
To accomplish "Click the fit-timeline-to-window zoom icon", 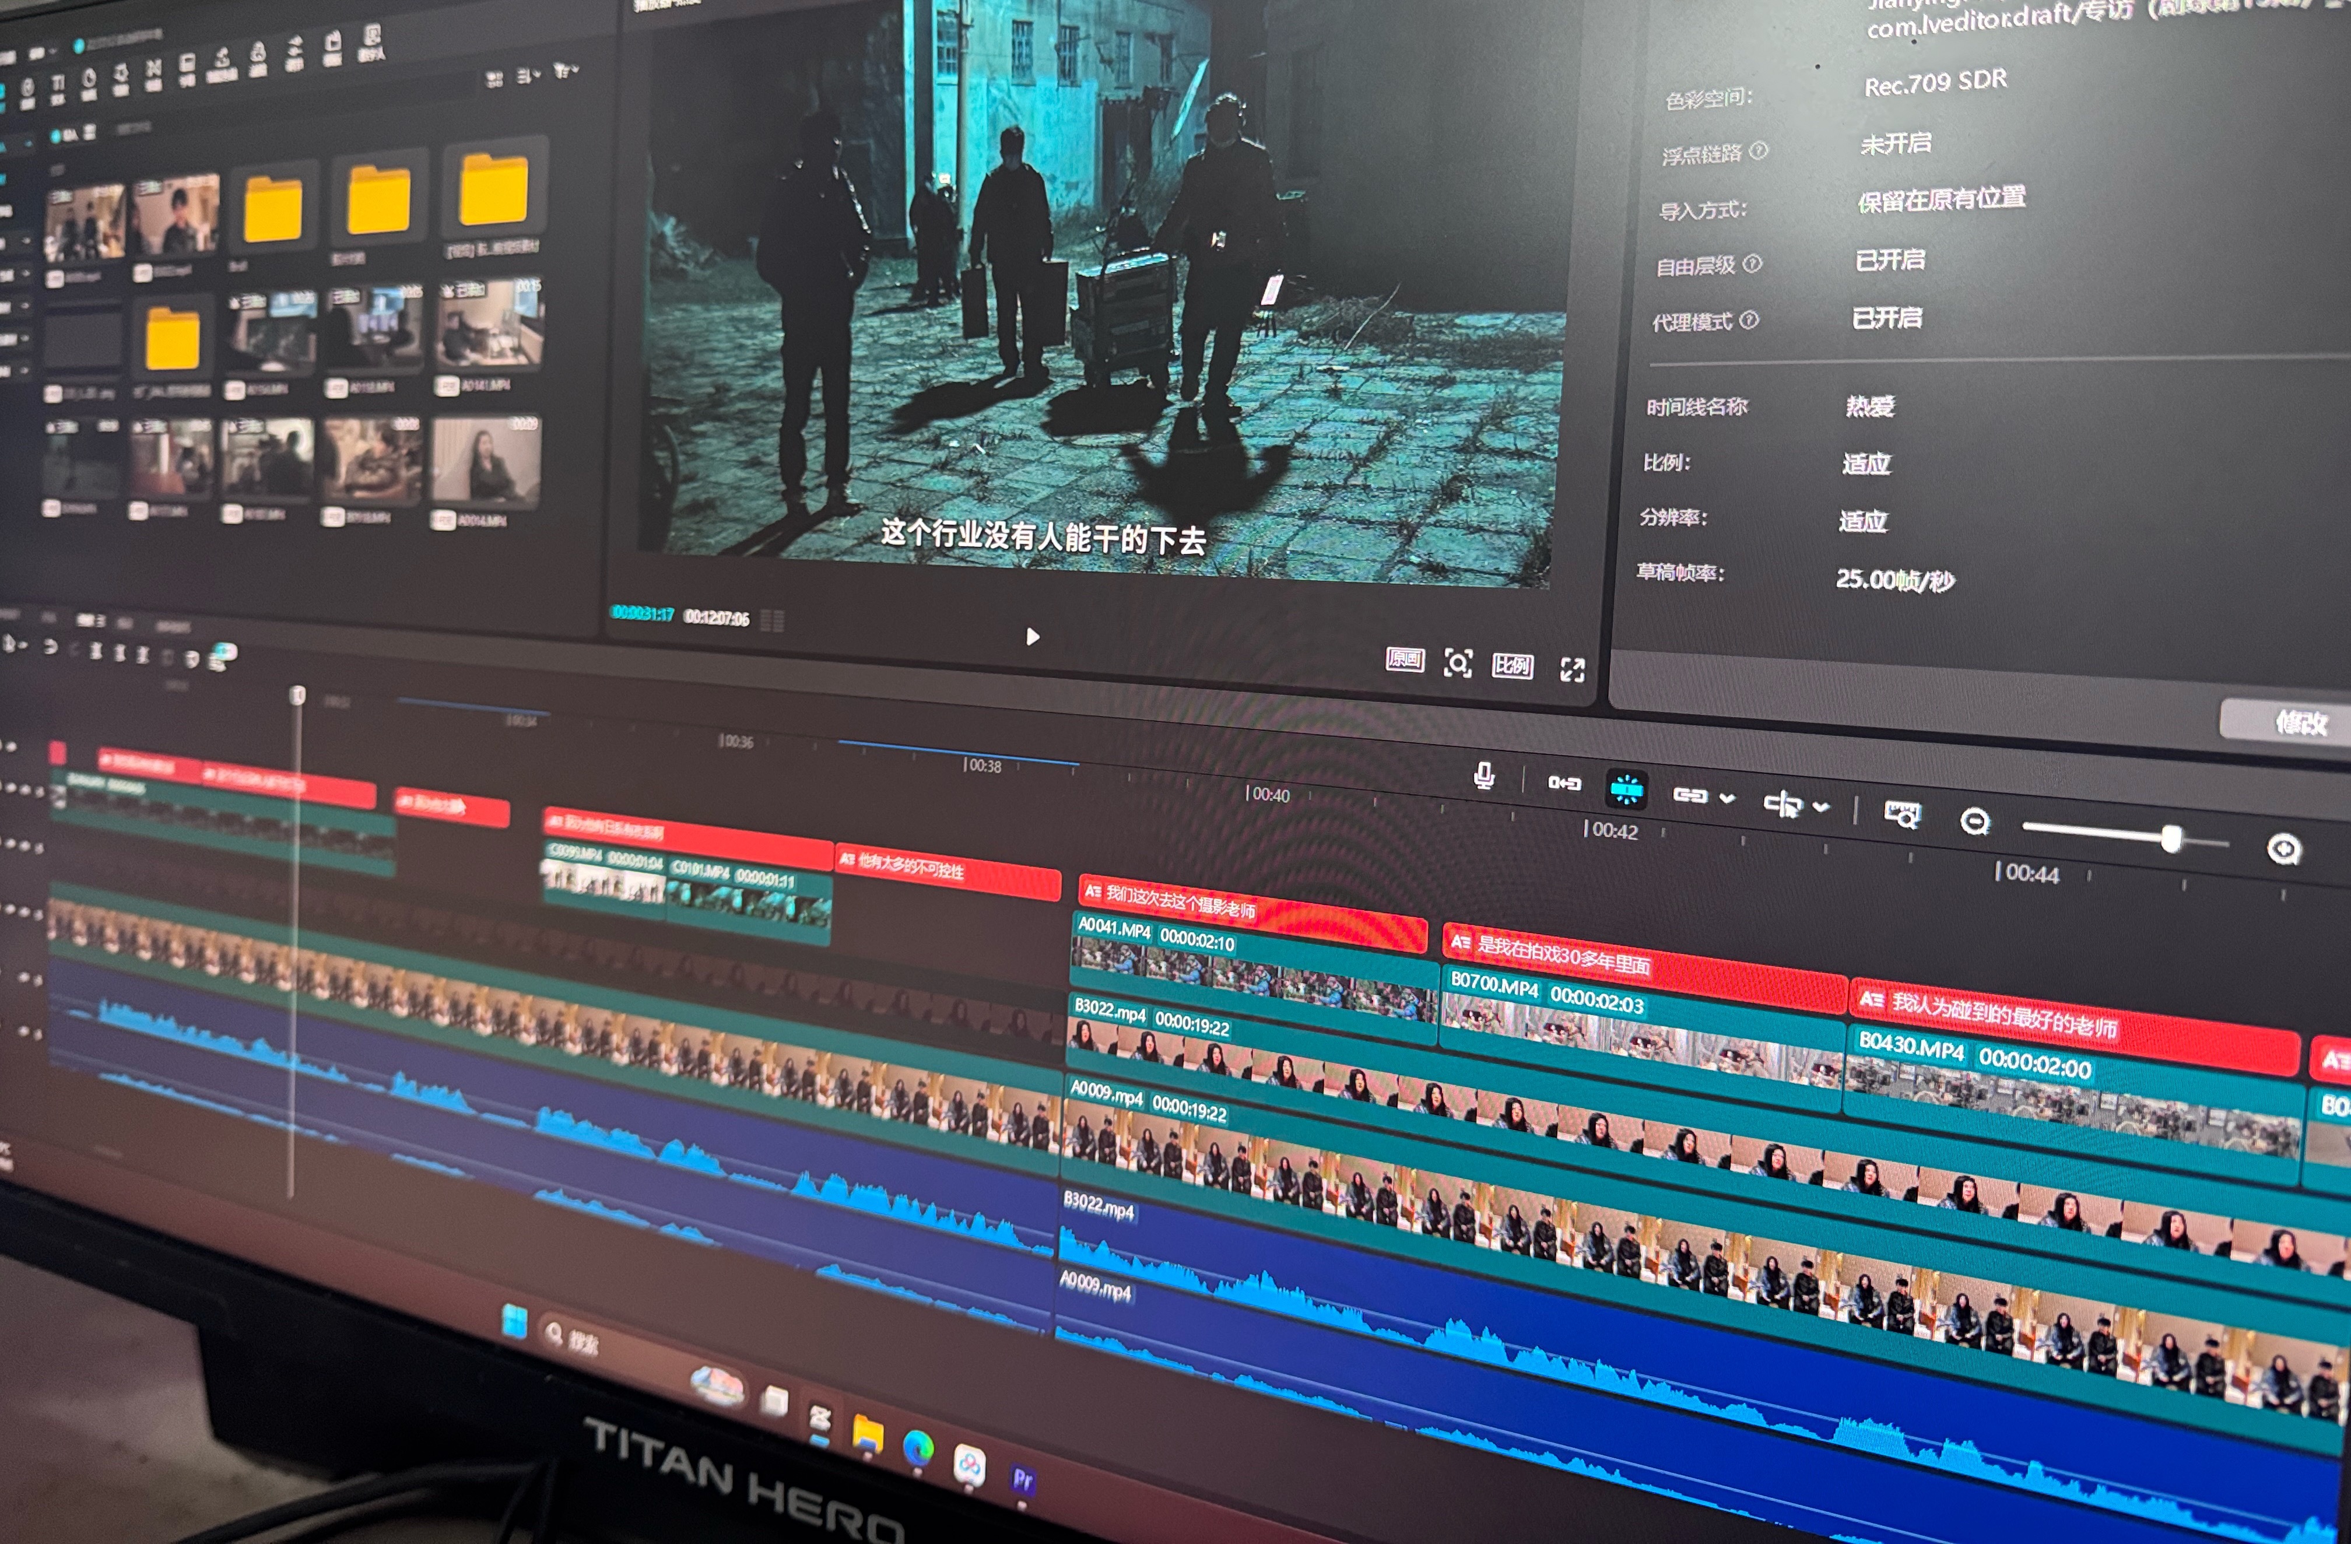I will coord(1901,815).
